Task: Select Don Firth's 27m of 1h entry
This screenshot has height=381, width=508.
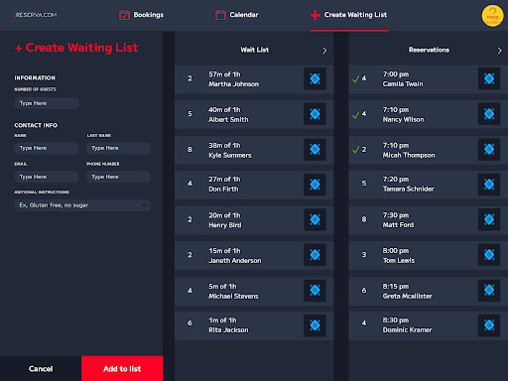Action: pos(254,185)
